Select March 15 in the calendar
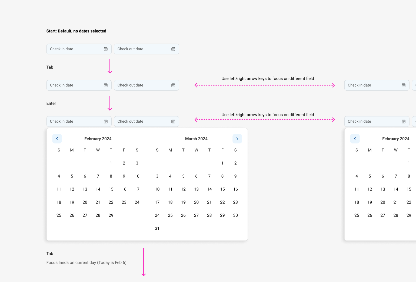Screen dimensions: 416x282 pos(222,189)
